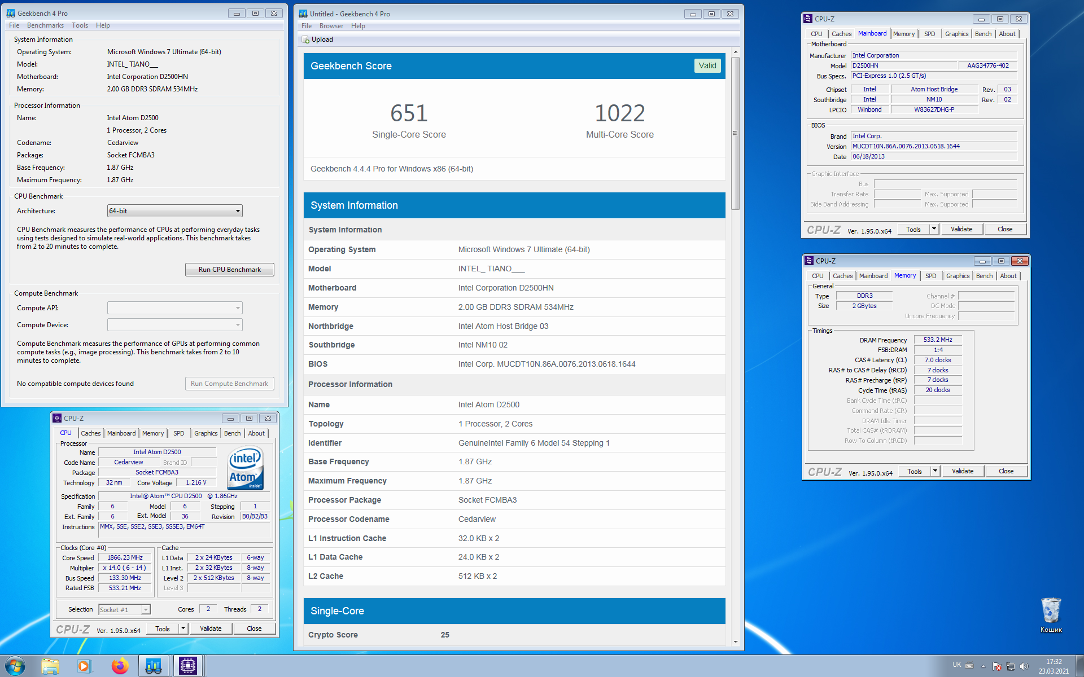The image size is (1084, 677).
Task: Click the taskbar clock showing 17:32
Action: click(1054, 666)
